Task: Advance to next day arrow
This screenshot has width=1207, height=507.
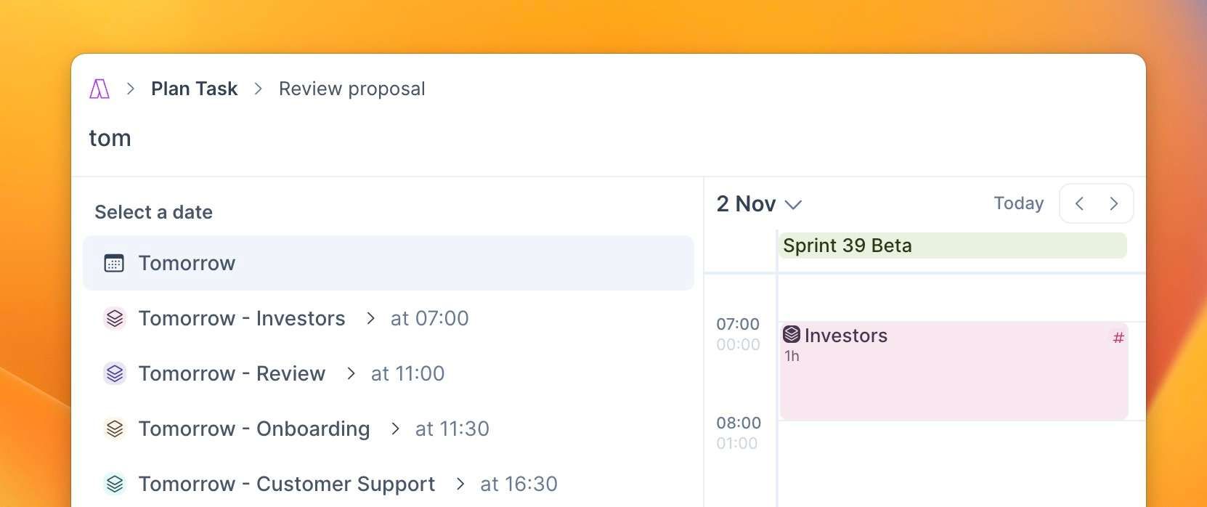Action: pyautogui.click(x=1114, y=203)
